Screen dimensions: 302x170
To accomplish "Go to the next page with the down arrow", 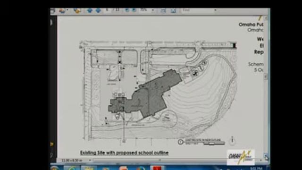I will pyautogui.click(x=98, y=10).
